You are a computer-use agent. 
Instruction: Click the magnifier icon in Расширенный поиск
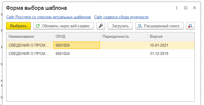[x=139, y=26]
